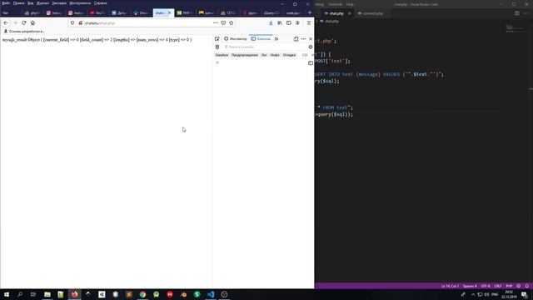Close the devtools panel

311,39
